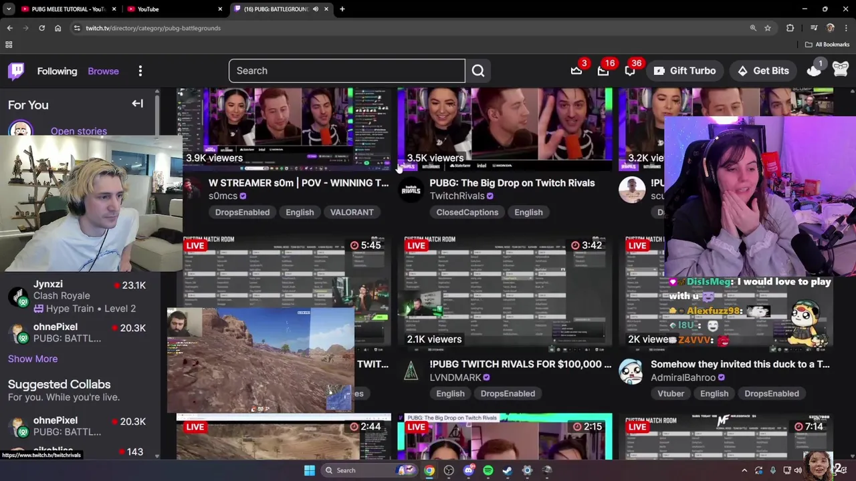Open the s0mcs channel avatar
This screenshot has height=481, width=856.
click(x=191, y=190)
